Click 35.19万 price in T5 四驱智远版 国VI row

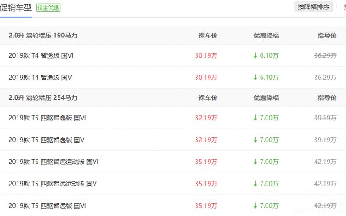[206, 206]
